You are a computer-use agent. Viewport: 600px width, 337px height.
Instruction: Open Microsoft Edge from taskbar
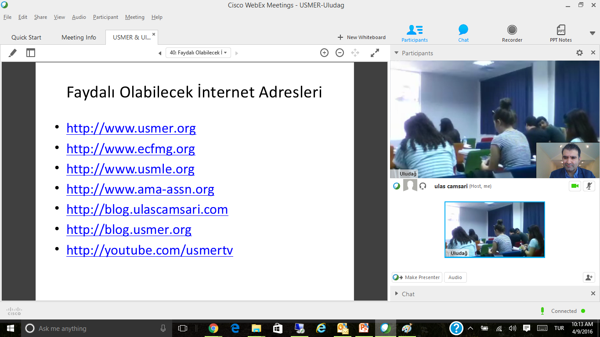235,328
